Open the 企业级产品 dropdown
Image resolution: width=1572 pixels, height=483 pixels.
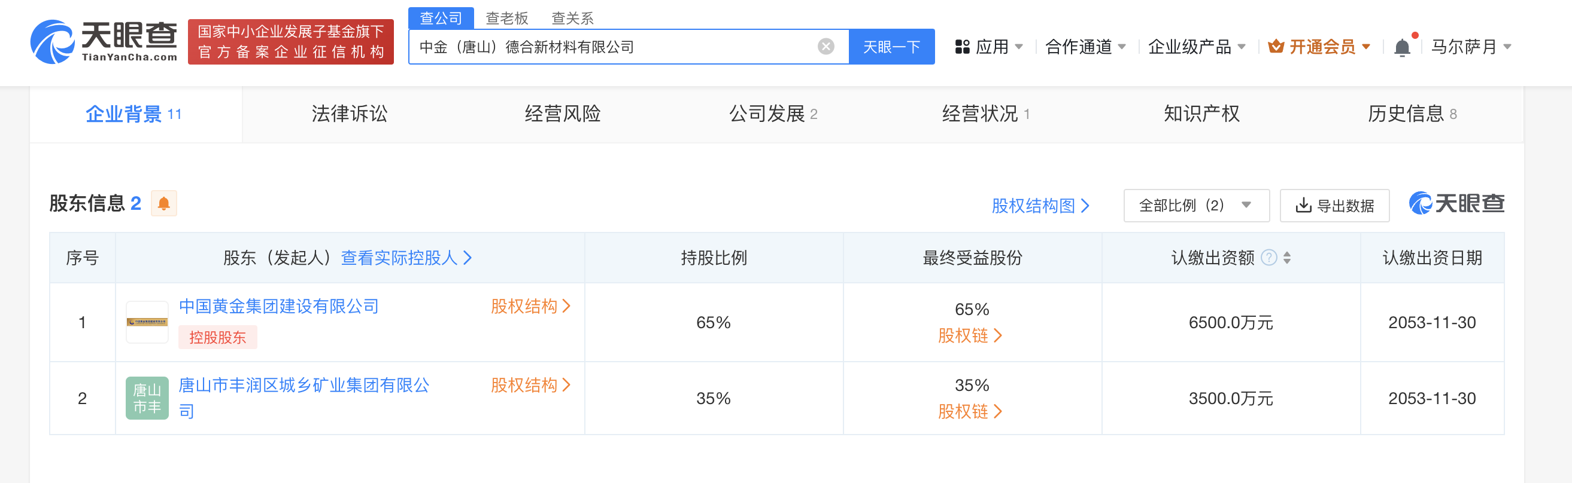[x=1195, y=47]
